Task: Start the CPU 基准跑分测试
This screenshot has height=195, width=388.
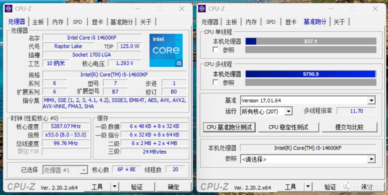Action: click(229, 127)
